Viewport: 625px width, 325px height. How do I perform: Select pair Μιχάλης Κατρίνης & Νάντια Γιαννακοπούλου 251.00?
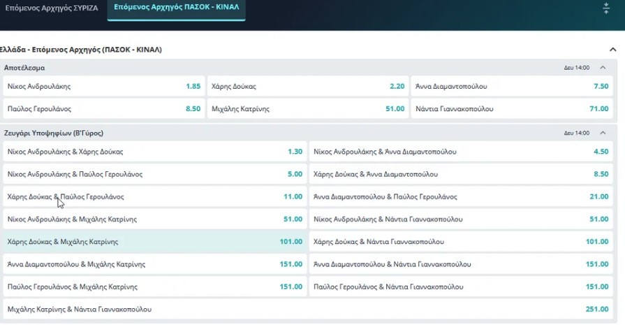[x=308, y=310]
